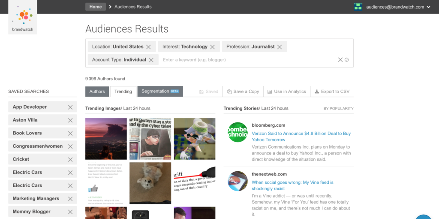The height and width of the screenshot is (219, 439).
Task: Delete the Cricket saved search
Action: pyautogui.click(x=70, y=159)
